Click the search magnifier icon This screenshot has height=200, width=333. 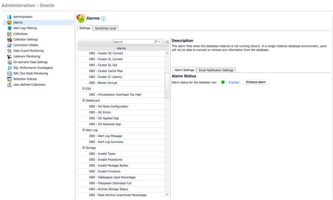[156, 42]
